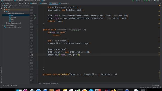This screenshot has height=91, width=162.
Task: Select IntStore class in project tree
Action: point(13,17)
